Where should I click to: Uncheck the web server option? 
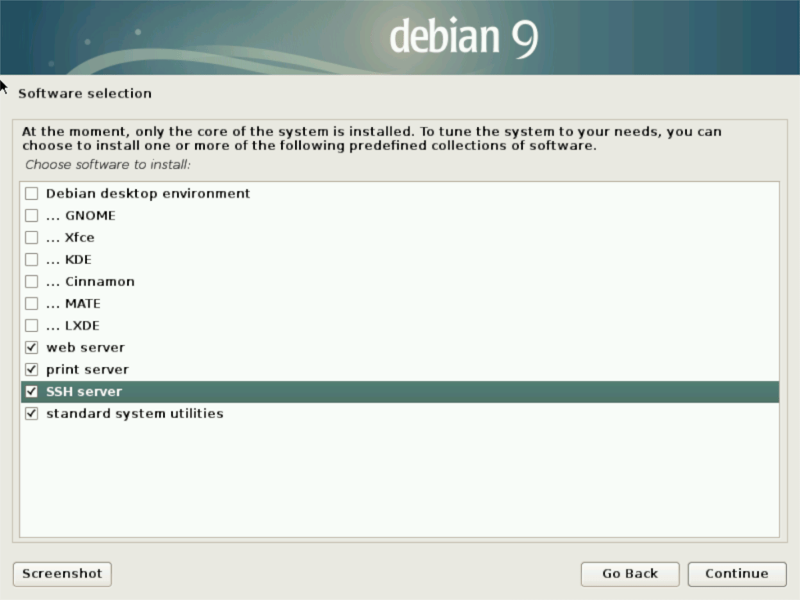pos(31,347)
